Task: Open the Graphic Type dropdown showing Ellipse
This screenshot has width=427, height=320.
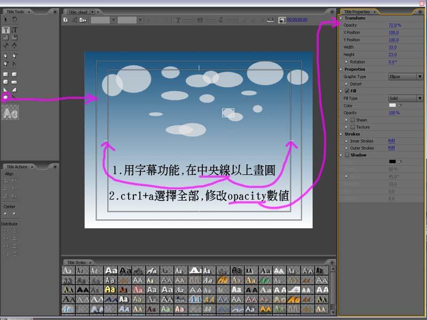Action: click(x=420, y=76)
